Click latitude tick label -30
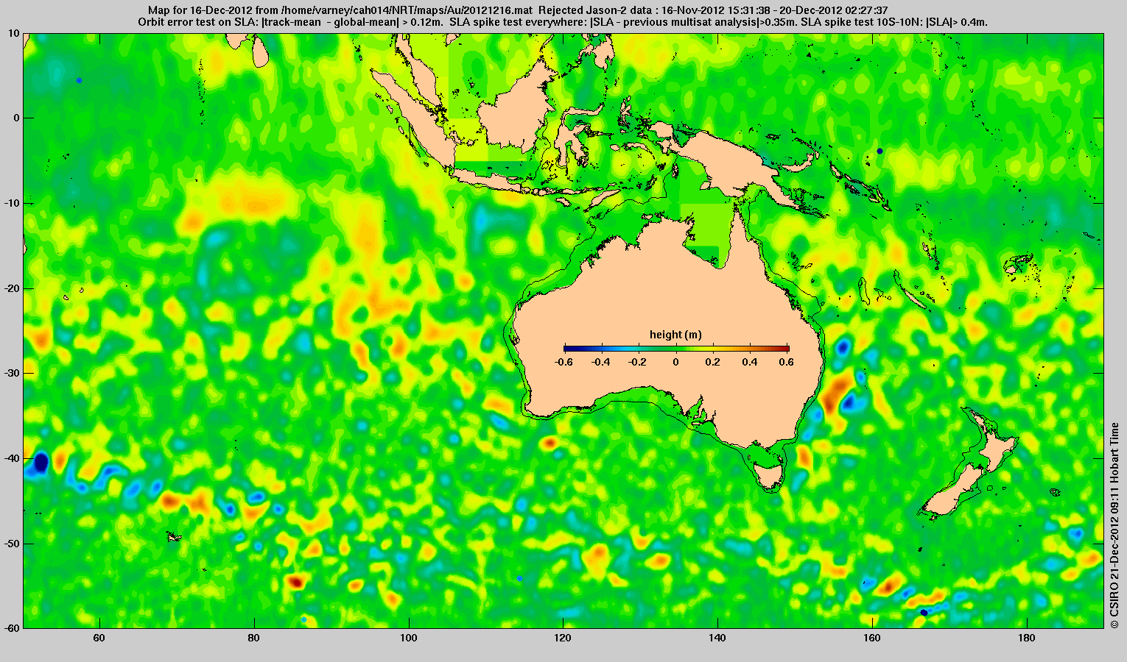The width and height of the screenshot is (1127, 662). [x=12, y=373]
